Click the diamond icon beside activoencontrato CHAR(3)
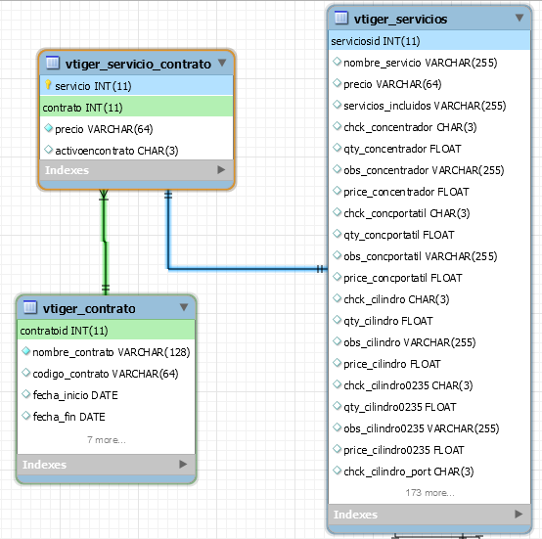Image resolution: width=542 pixels, height=539 pixels. tap(48, 150)
